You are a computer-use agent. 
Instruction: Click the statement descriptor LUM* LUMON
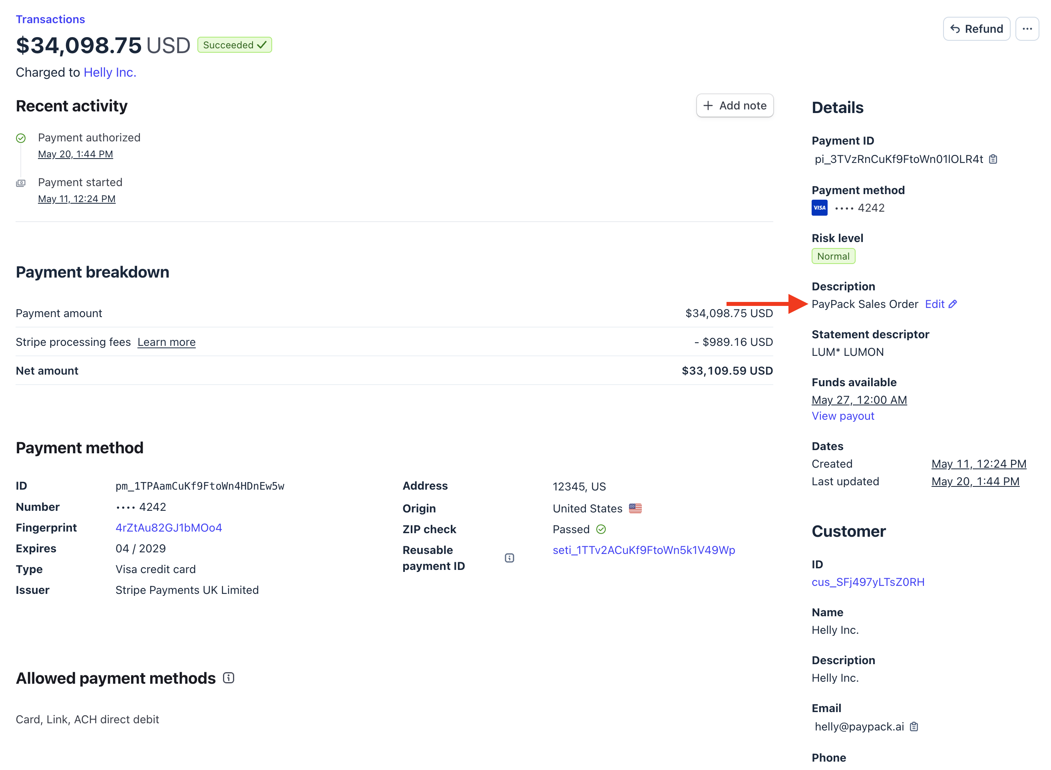click(x=847, y=352)
